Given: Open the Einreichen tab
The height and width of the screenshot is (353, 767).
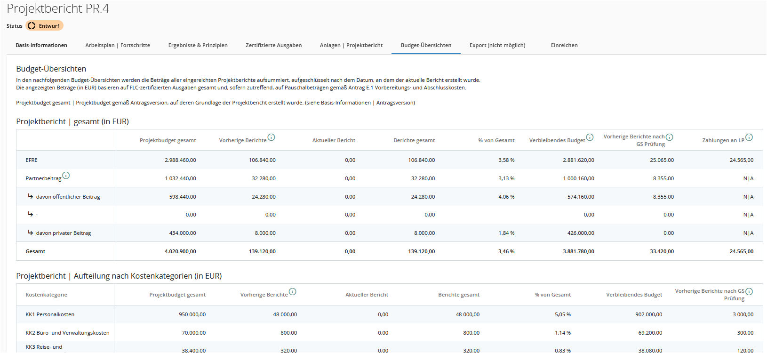Looking at the screenshot, I should pyautogui.click(x=564, y=46).
